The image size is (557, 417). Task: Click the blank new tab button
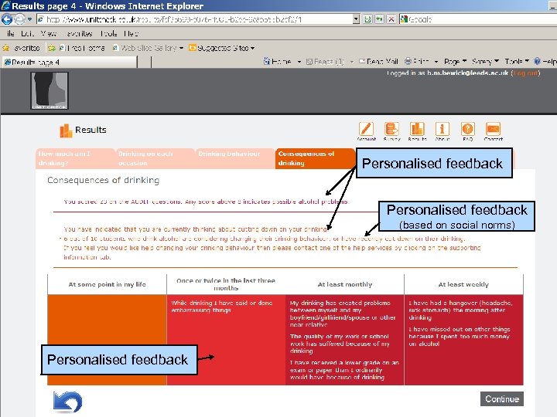(x=144, y=62)
